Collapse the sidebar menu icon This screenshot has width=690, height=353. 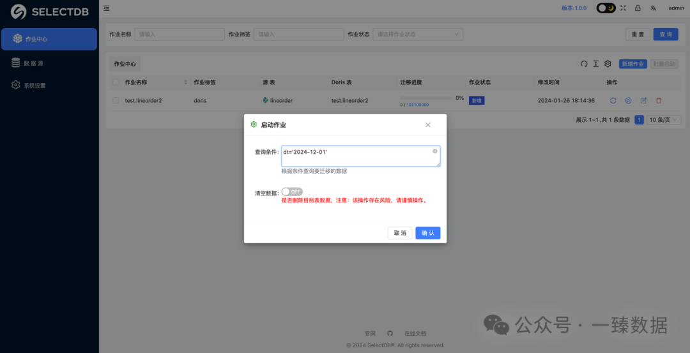coord(107,8)
